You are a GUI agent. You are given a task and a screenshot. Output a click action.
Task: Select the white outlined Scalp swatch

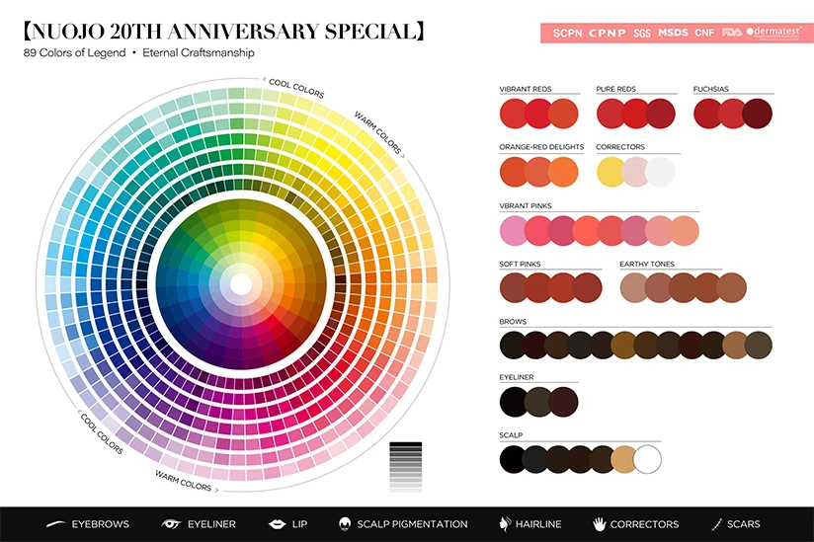click(x=647, y=459)
